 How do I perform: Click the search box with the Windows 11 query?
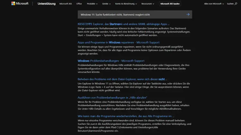point(135,14)
